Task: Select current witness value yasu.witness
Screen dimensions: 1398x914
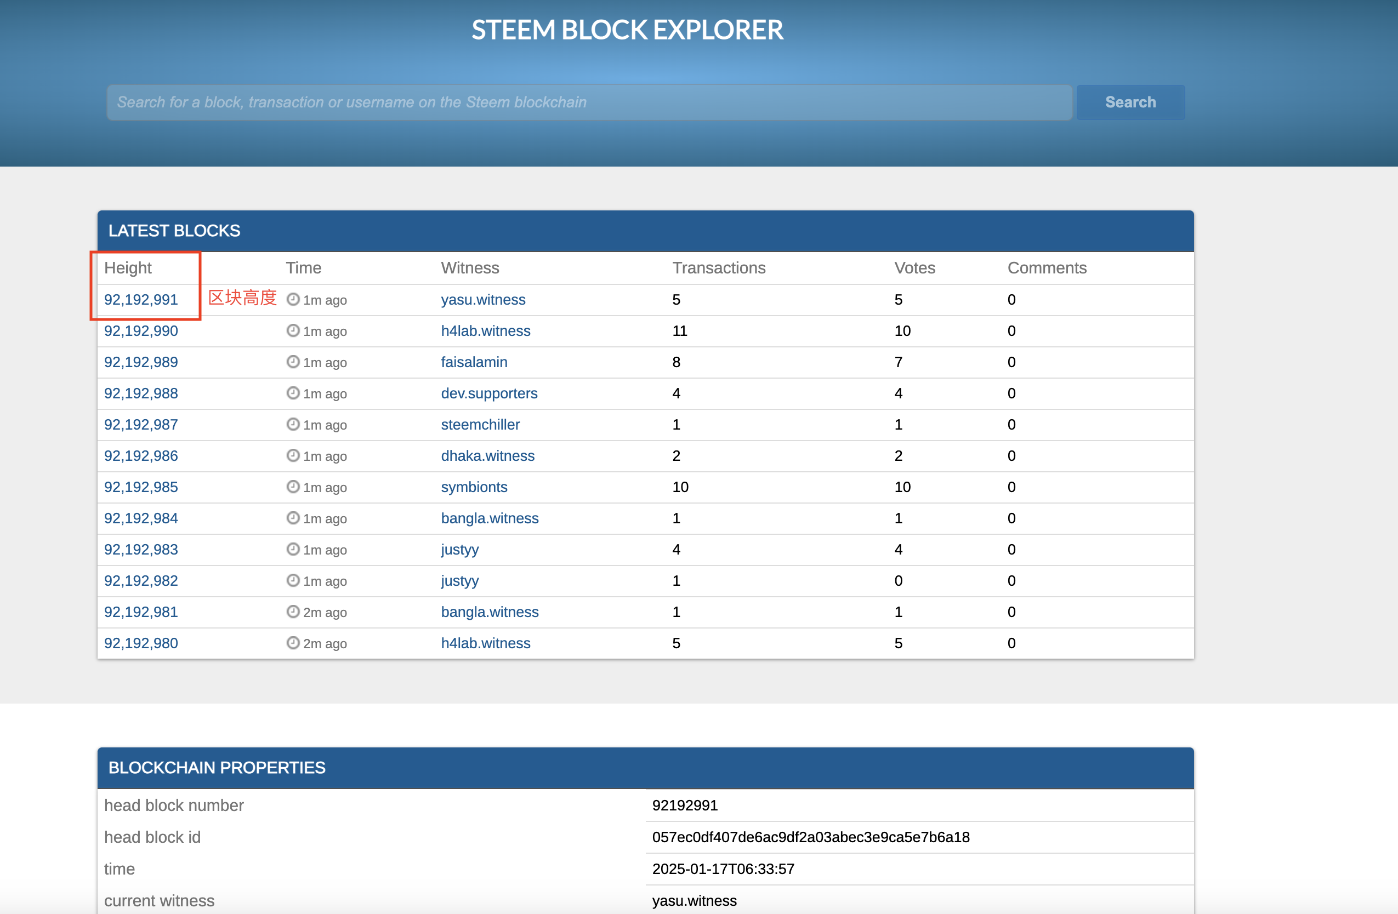Action: click(x=694, y=900)
